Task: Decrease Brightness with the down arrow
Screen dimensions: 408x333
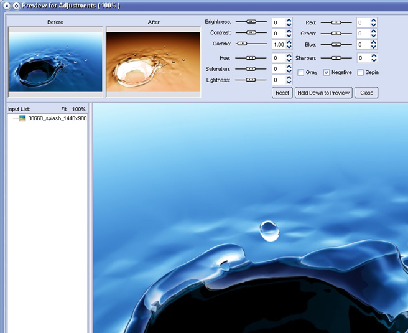Action: click(x=289, y=25)
